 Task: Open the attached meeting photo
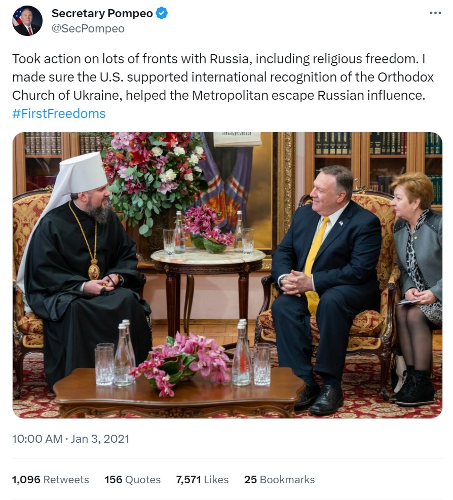pos(227,275)
